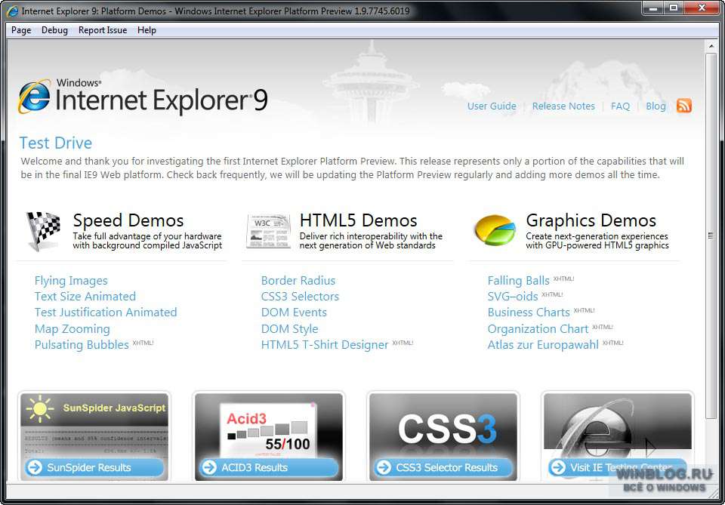Viewport: 725px width, 505px height.
Task: Click the HTML5 Demos heading
Action: pyautogui.click(x=358, y=220)
